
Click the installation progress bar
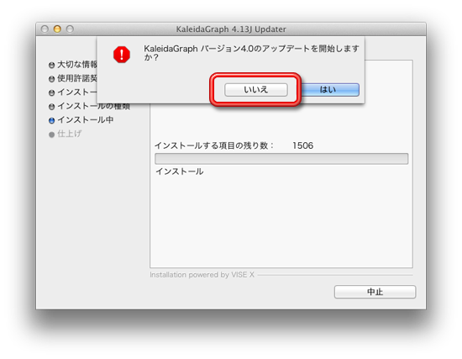click(281, 158)
